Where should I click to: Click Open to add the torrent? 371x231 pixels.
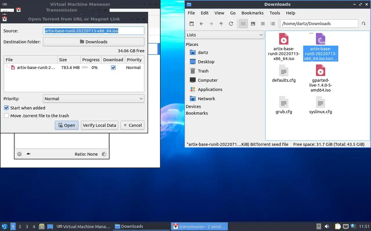coord(67,125)
